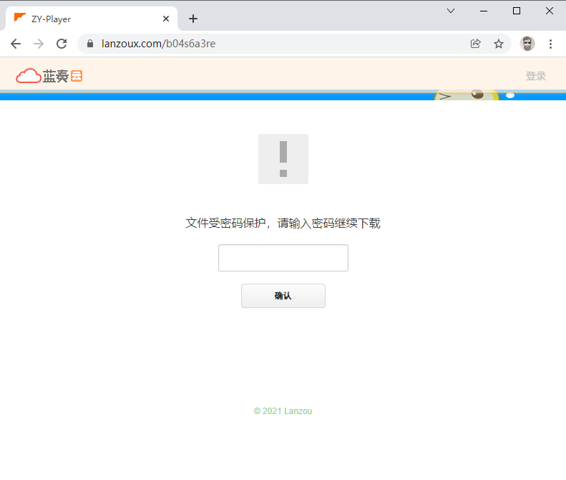Close the ZY-Player tab
Viewport: 566px width, 480px height.
click(166, 19)
